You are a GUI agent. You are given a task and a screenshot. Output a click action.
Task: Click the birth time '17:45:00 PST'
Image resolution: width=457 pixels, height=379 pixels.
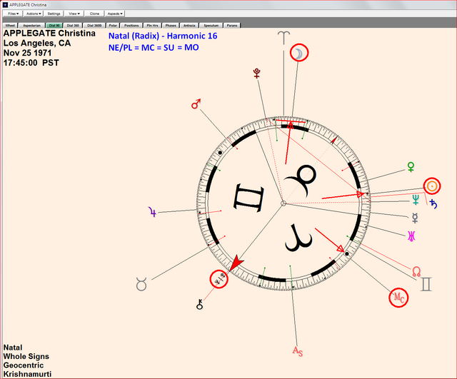point(31,63)
